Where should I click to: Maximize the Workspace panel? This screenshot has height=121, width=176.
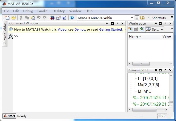coord(160,23)
